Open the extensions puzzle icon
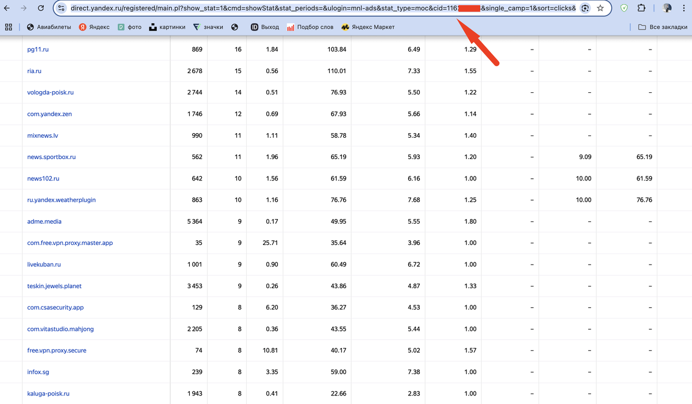The height and width of the screenshot is (404, 692). 642,9
